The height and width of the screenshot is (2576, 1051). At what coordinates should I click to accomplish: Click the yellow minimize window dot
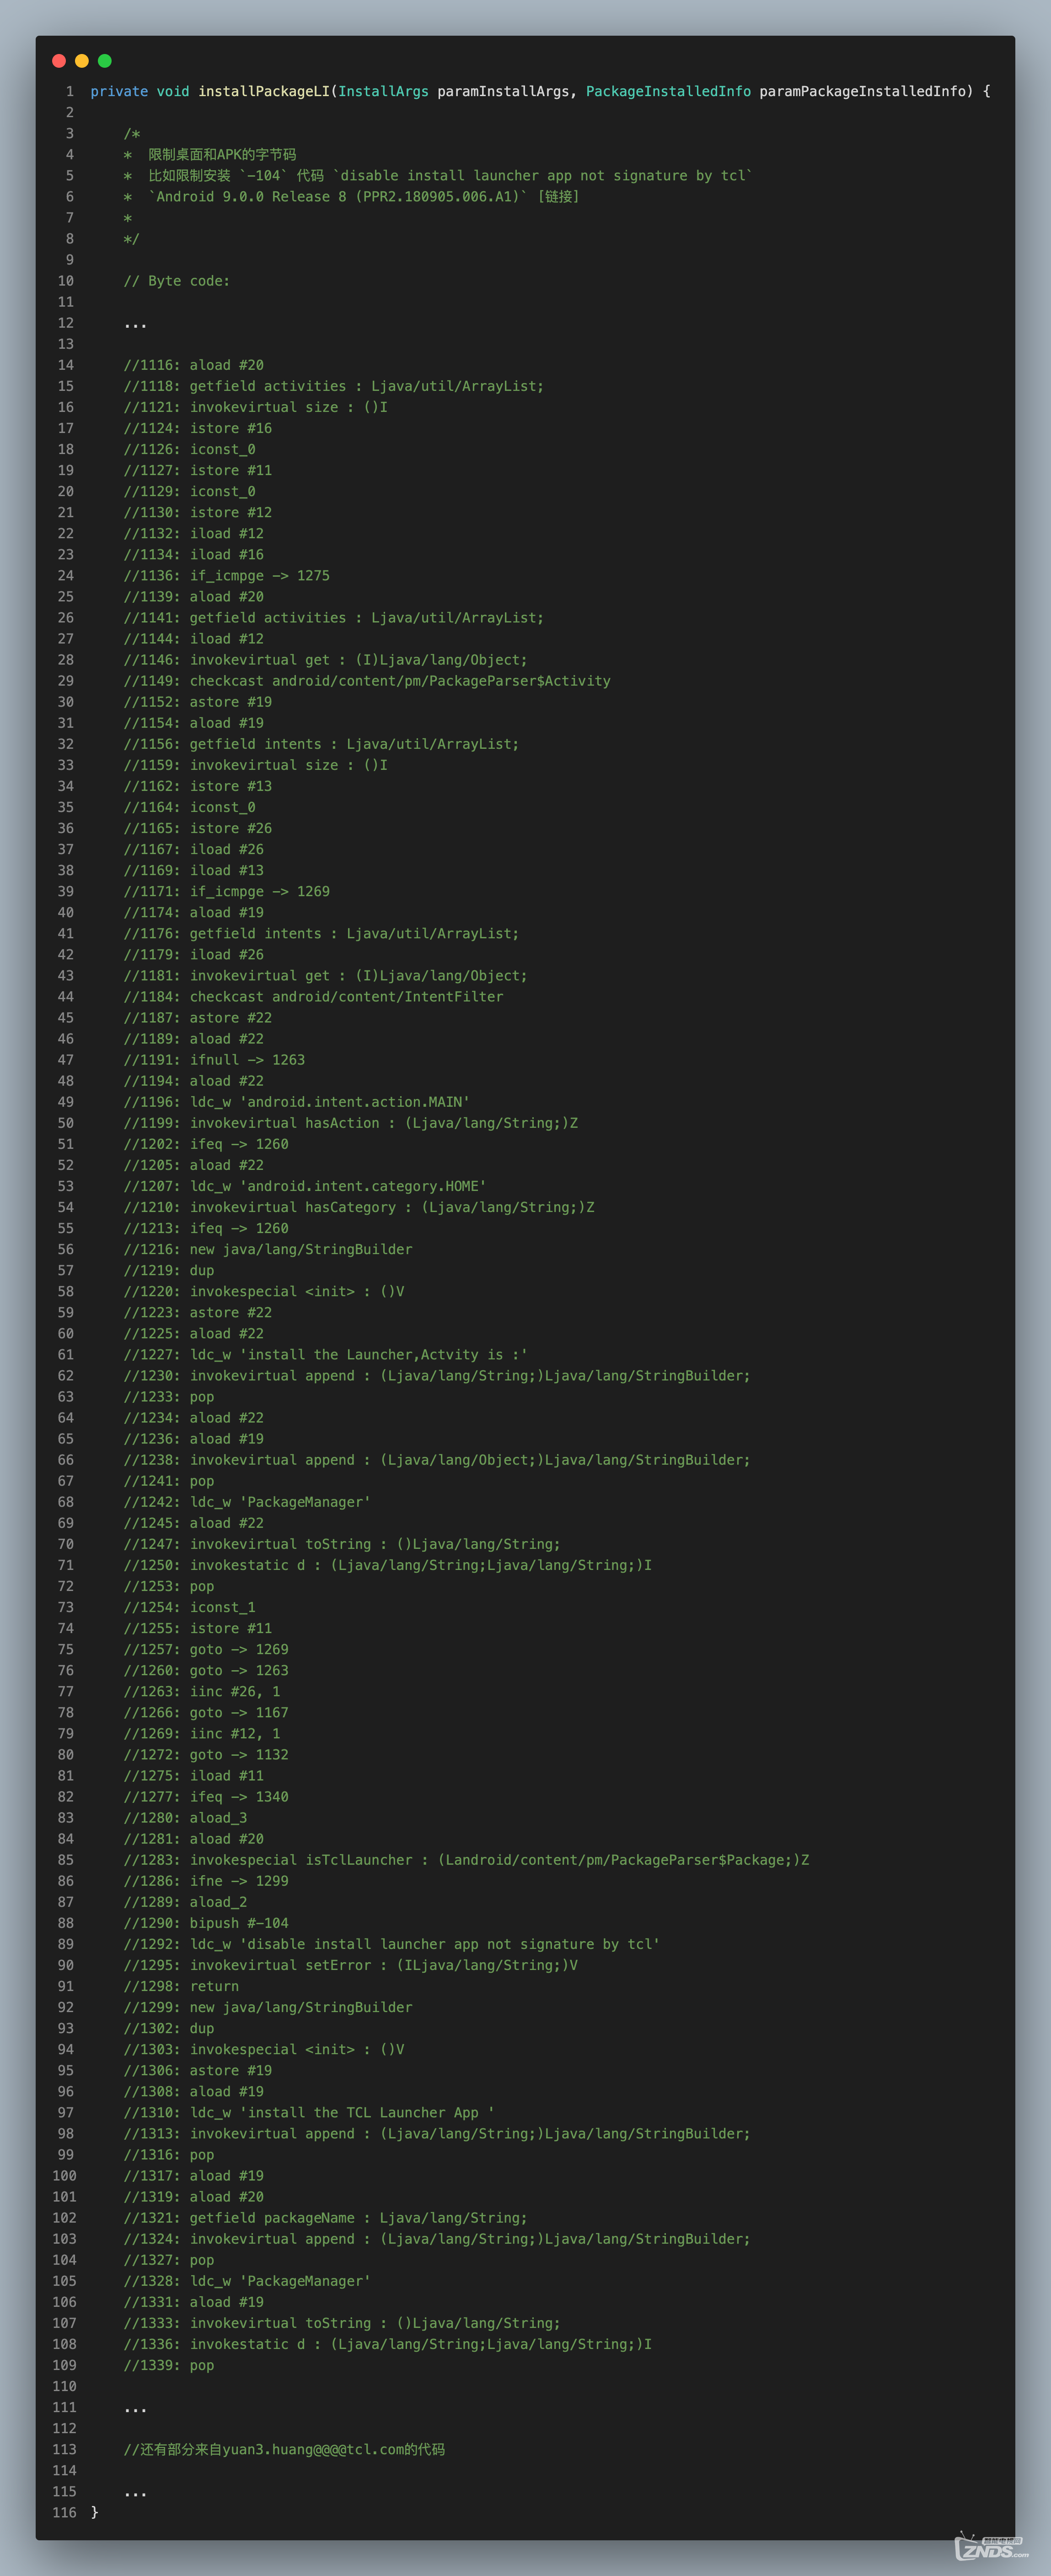coord(82,61)
